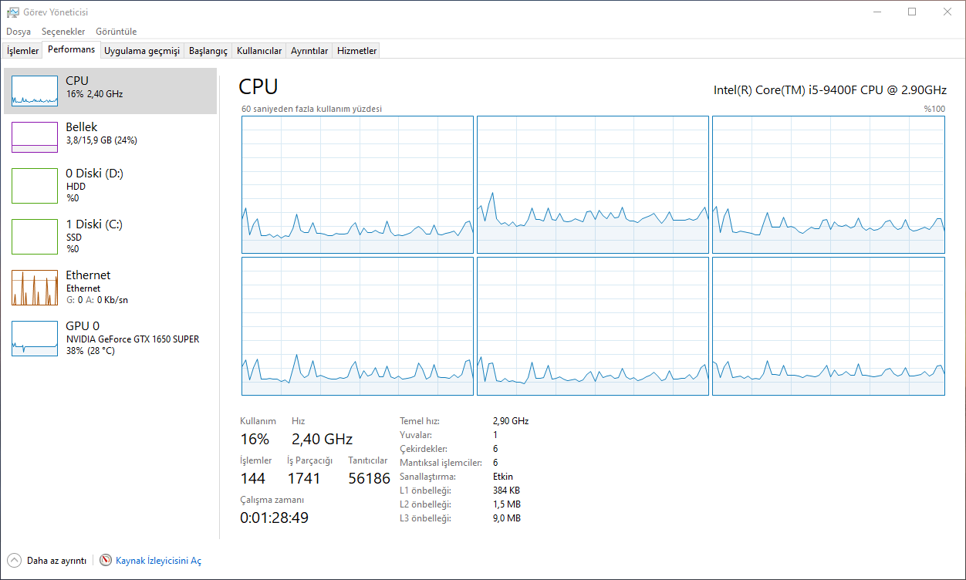Switch to the Ayrıntılar tab

tap(309, 51)
